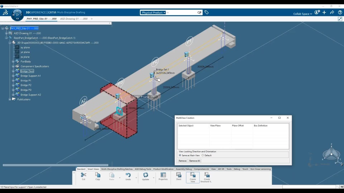Click the Remove All button
This screenshot has height=193, width=344.
[195, 160]
